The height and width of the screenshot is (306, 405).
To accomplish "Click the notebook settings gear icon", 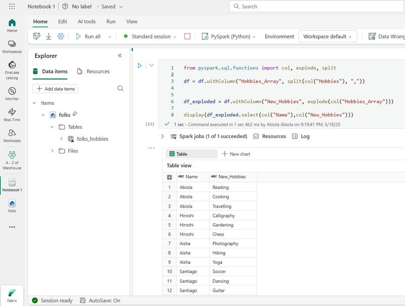I will (61, 36).
